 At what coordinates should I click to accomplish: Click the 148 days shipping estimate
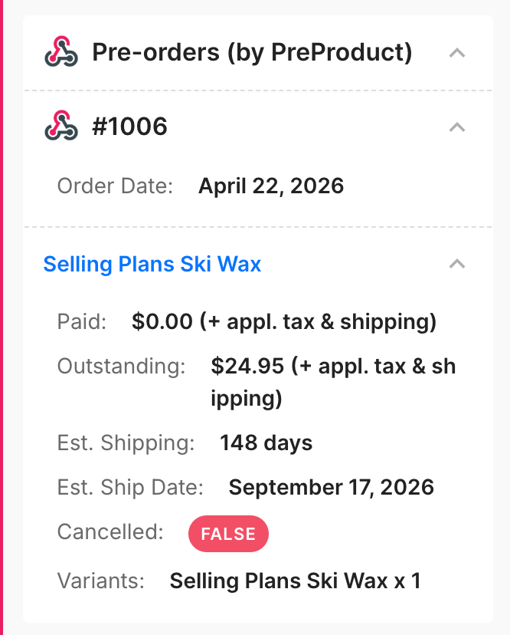click(266, 443)
